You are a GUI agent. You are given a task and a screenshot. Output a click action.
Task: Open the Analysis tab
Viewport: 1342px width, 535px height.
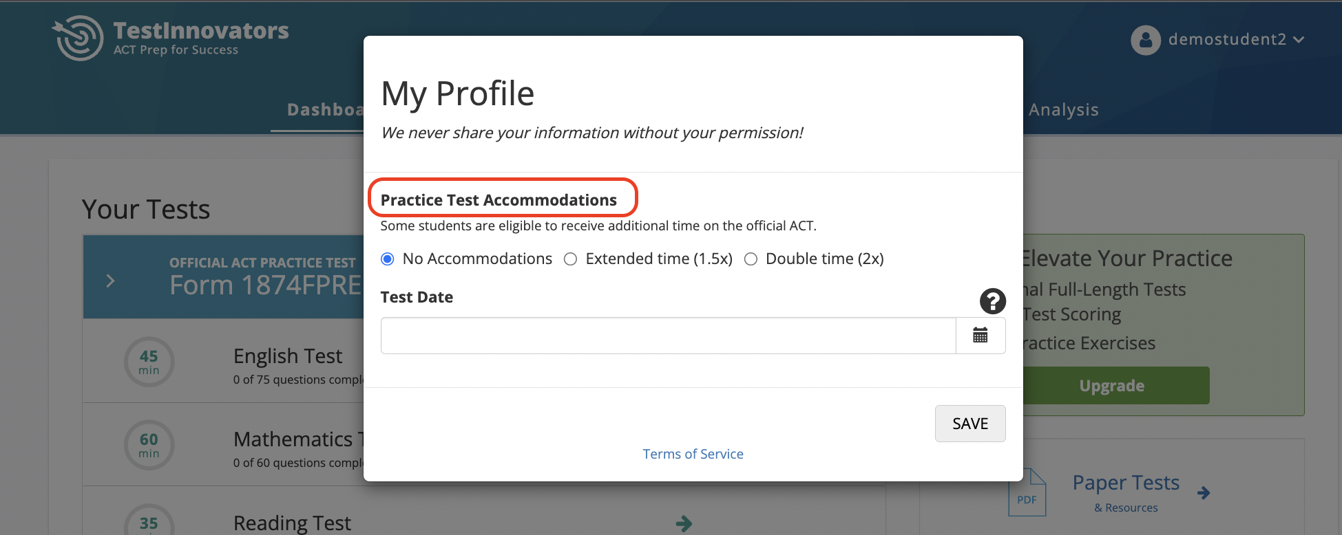pos(1063,110)
